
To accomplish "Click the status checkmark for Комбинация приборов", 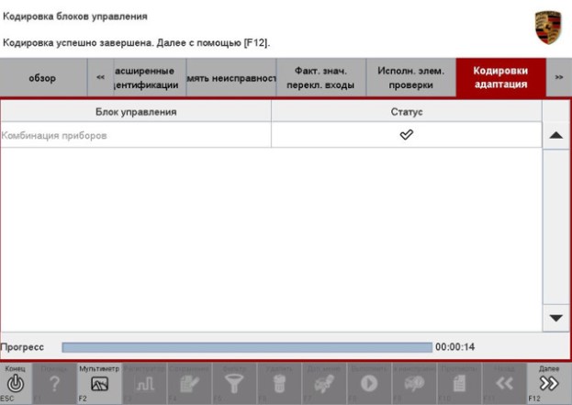I will [406, 135].
